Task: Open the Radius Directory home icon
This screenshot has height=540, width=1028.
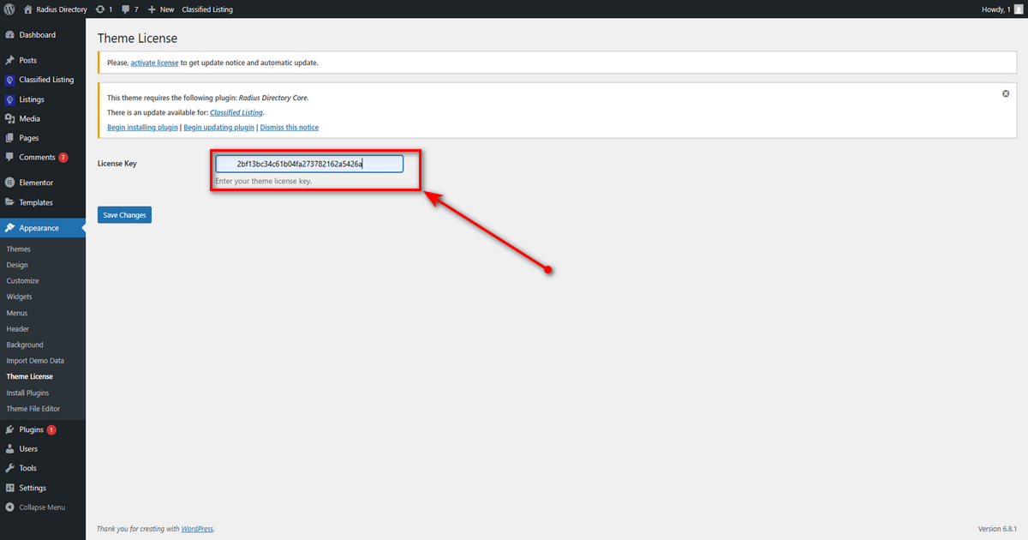Action: pyautogui.click(x=28, y=9)
